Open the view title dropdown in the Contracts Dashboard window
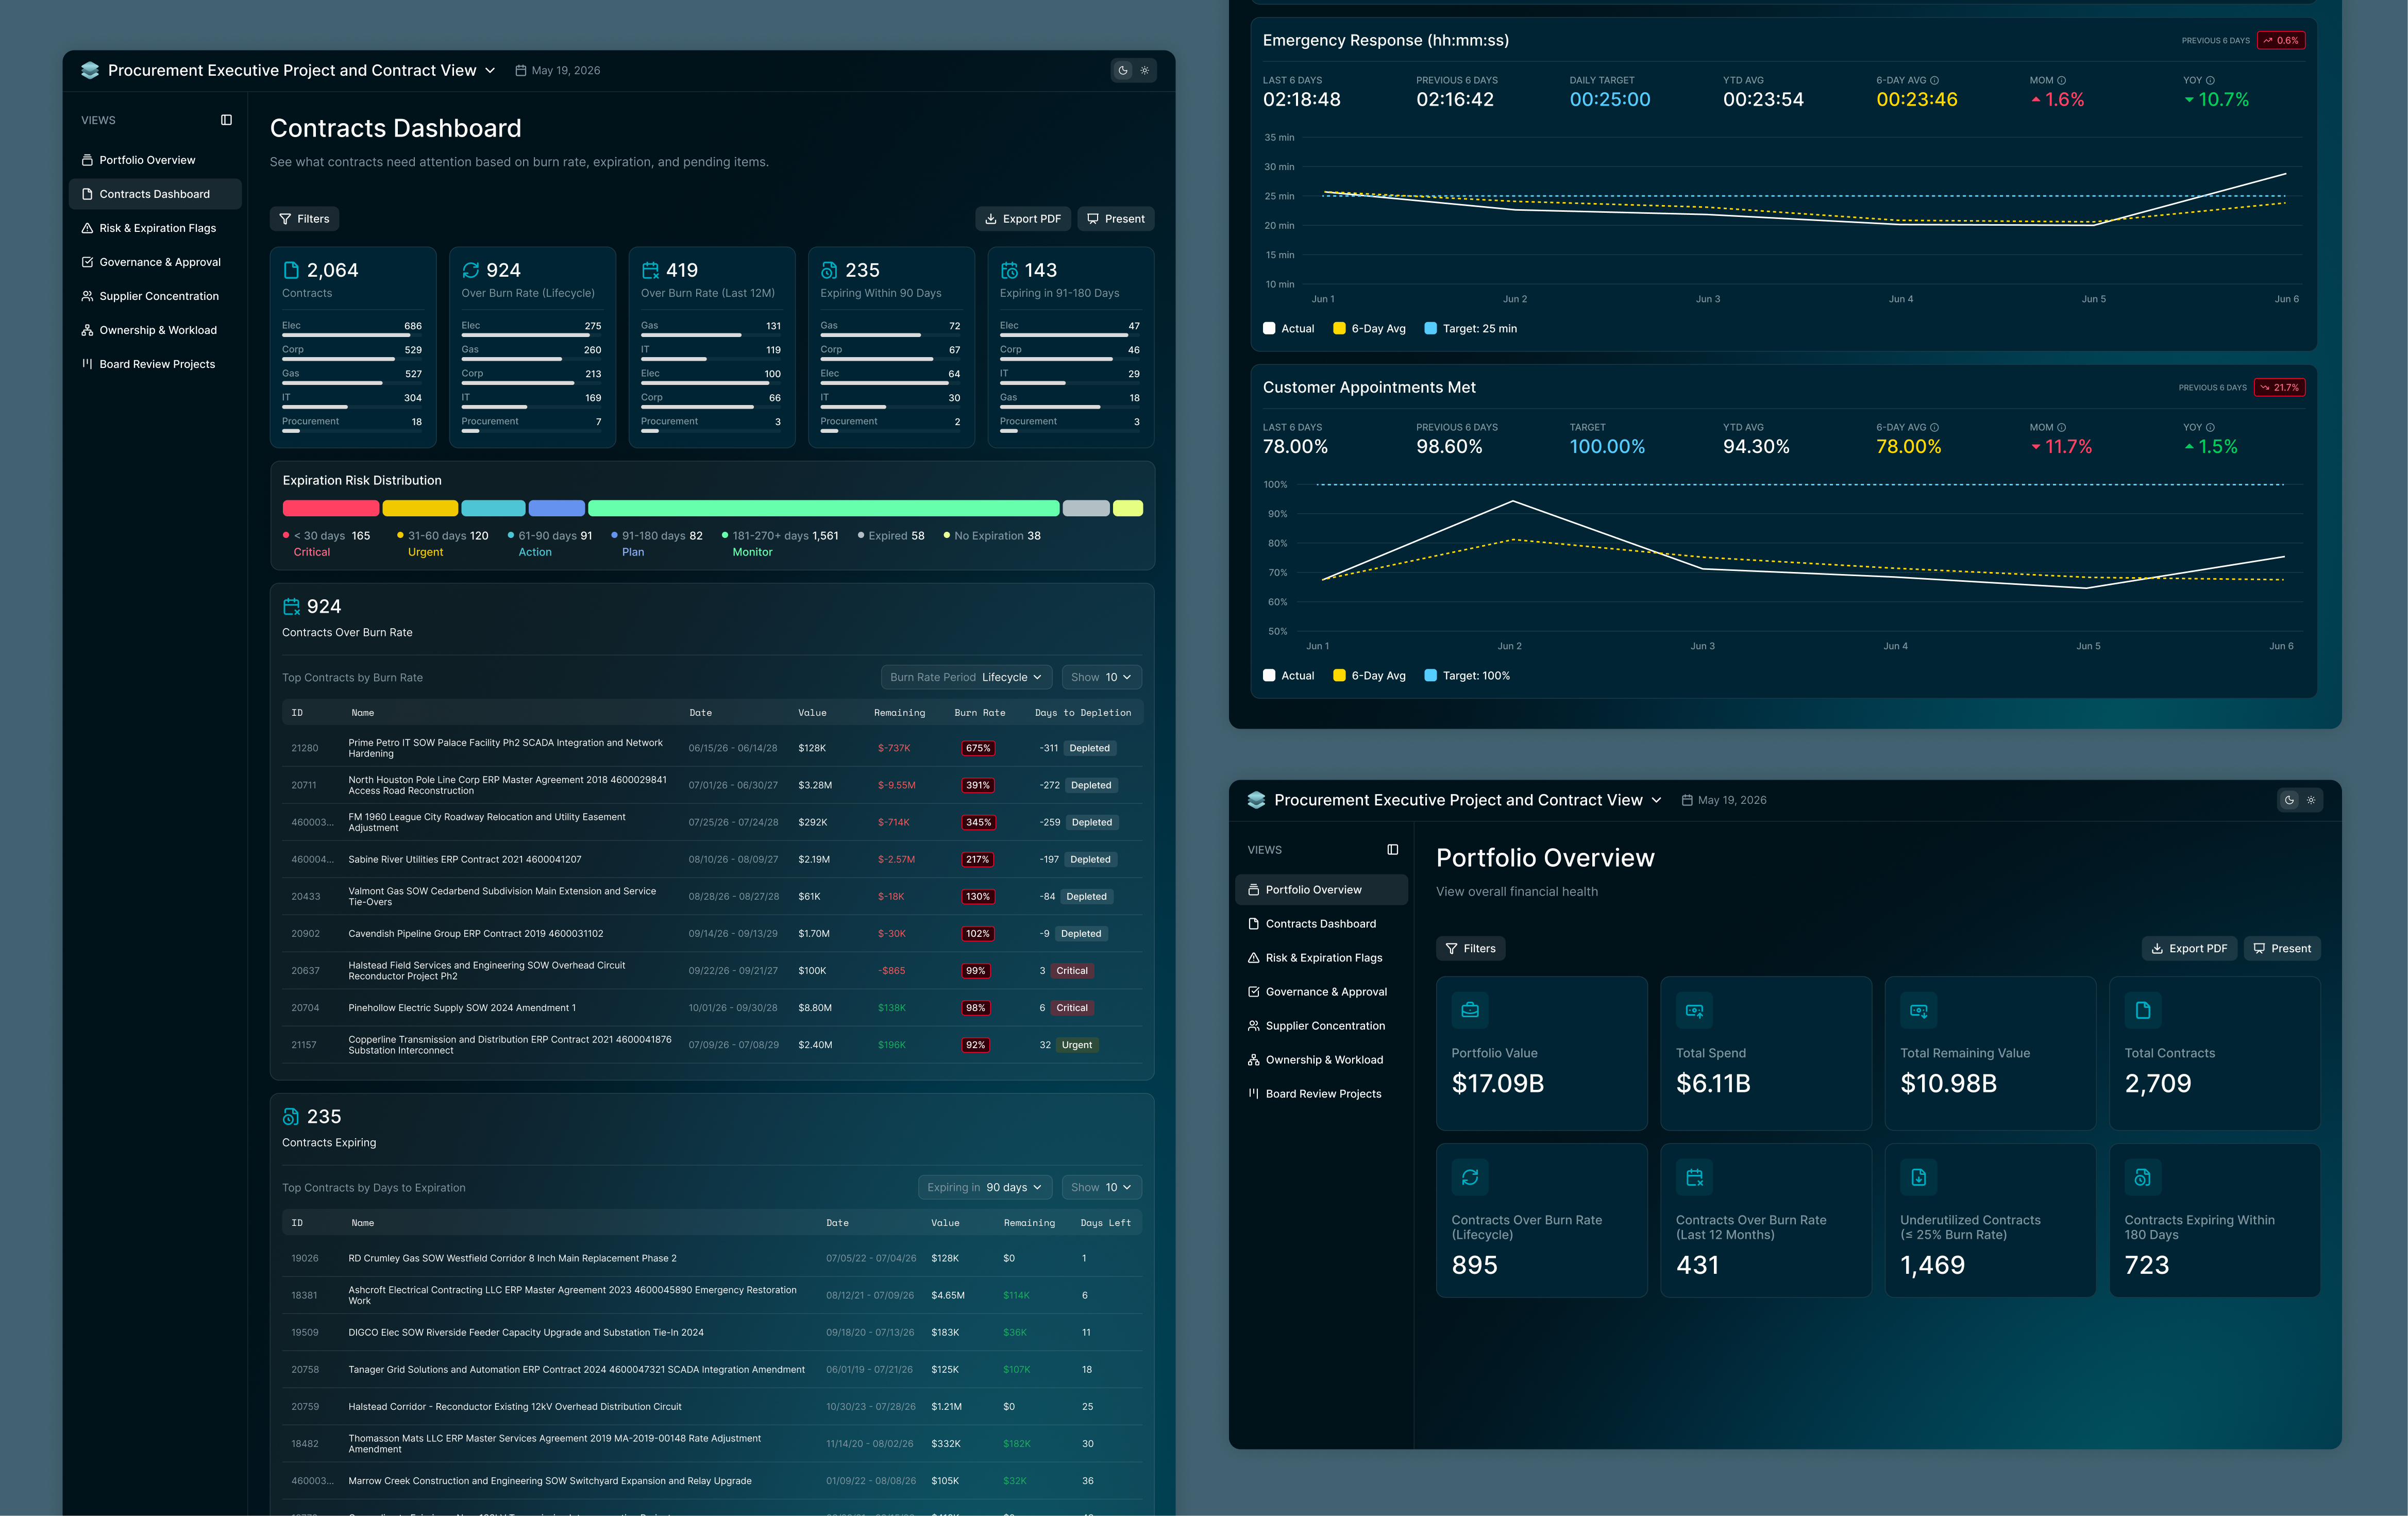 302,71
